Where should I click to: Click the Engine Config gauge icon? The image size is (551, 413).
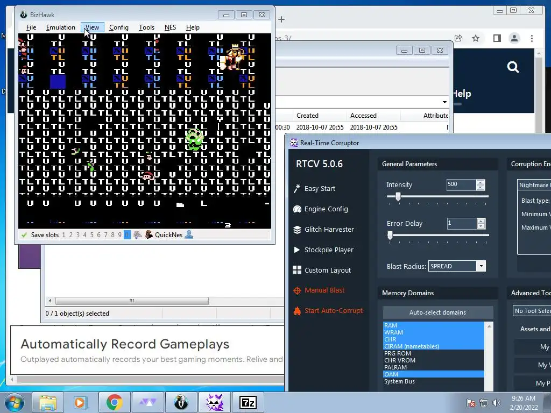[297, 209]
